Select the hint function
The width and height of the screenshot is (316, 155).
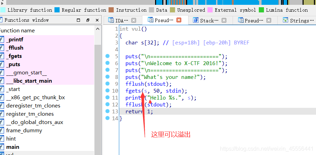[x=47, y=139]
